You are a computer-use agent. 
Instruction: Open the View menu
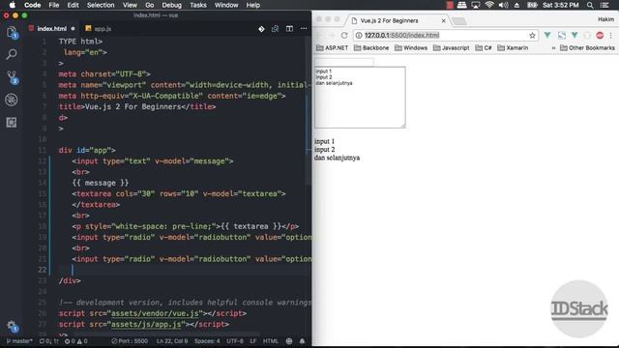tap(130, 5)
